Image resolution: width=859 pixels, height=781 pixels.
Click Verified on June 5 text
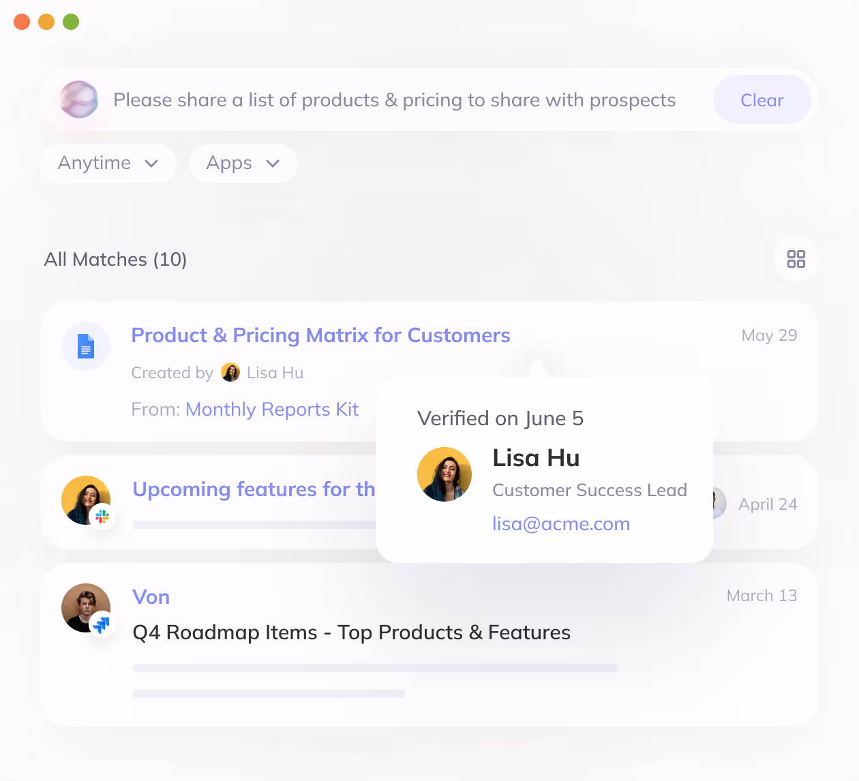pyautogui.click(x=500, y=418)
